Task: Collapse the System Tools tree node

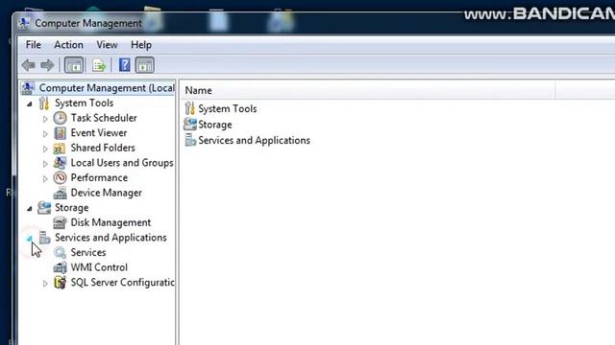Action: point(30,104)
